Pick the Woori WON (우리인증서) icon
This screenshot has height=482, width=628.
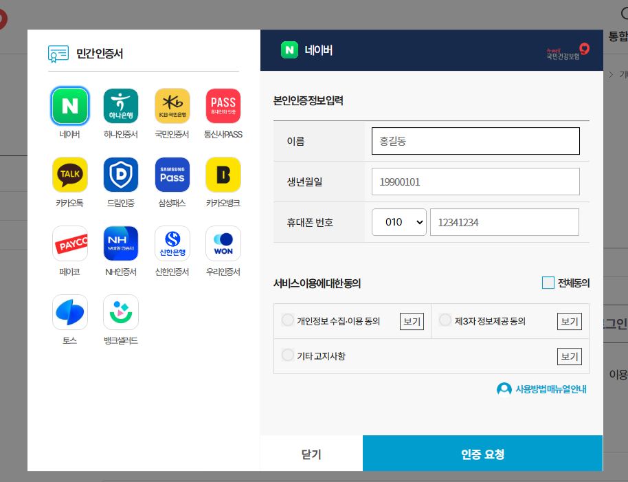pyautogui.click(x=223, y=243)
